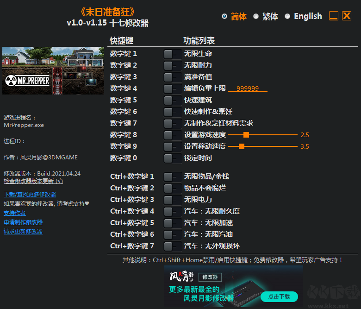
Task: Close the trainer with X icon
Action: (347, 16)
